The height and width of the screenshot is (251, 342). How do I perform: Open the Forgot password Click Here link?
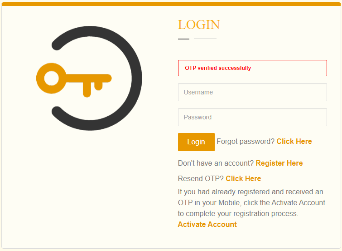[294, 142]
